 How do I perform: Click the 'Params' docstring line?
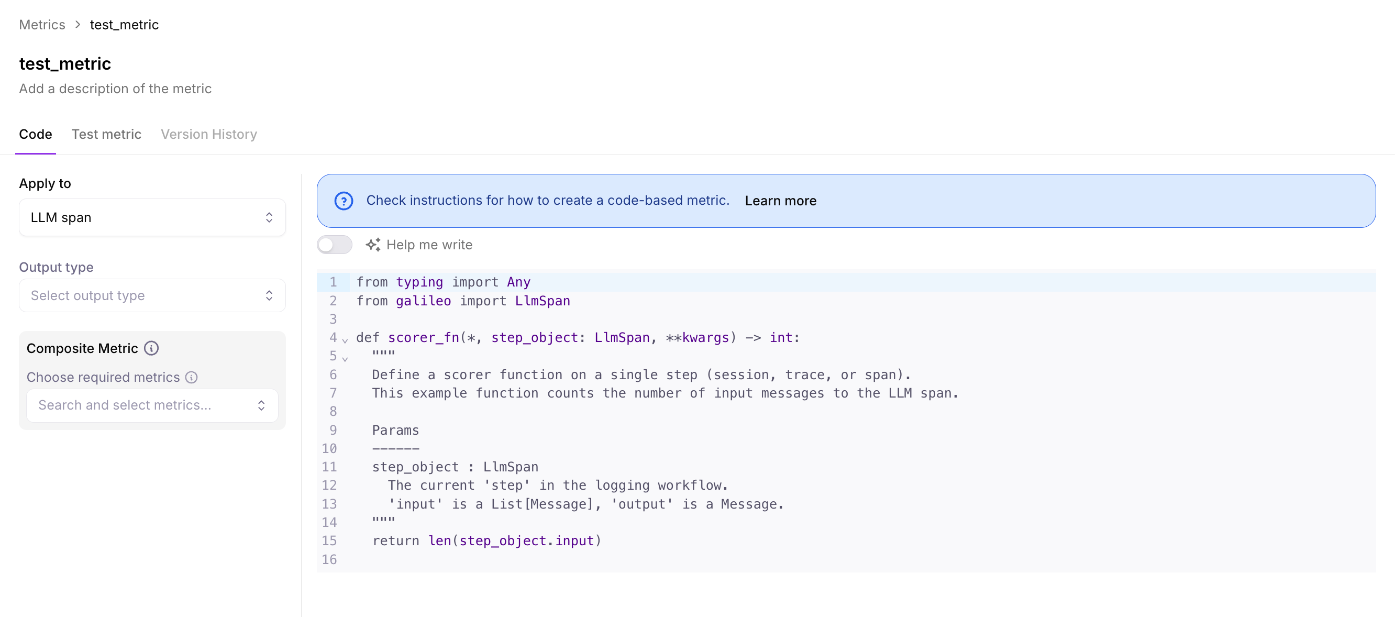[x=395, y=430]
